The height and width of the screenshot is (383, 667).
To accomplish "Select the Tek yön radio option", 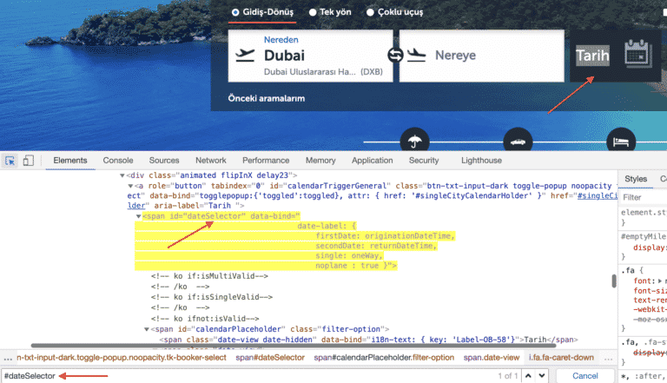I will coord(313,13).
